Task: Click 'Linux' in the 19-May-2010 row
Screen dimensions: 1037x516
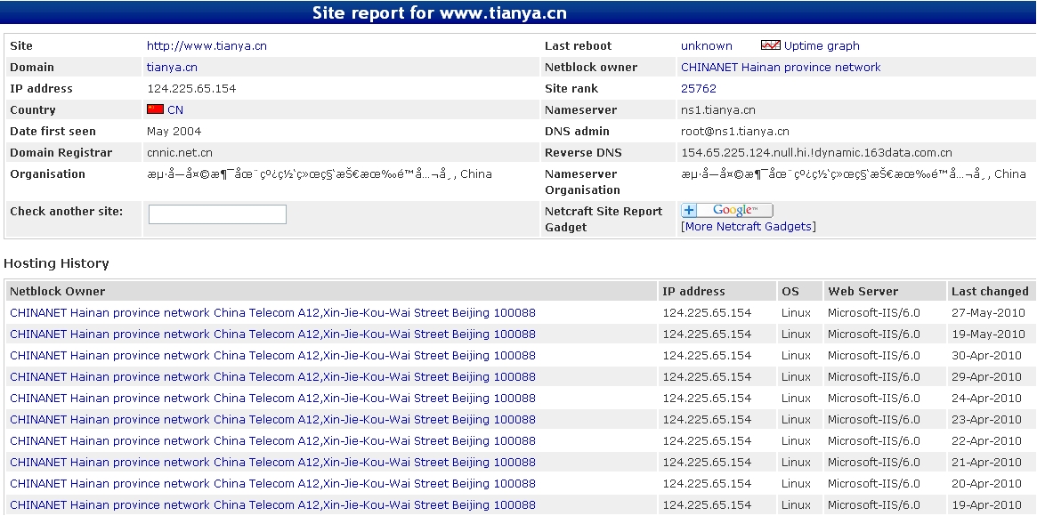Action: [796, 335]
